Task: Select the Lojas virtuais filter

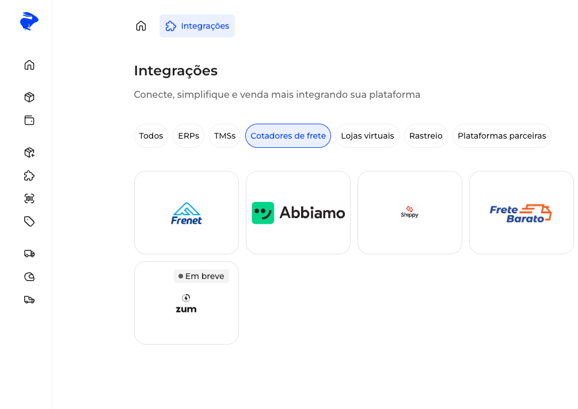Action: click(x=367, y=136)
